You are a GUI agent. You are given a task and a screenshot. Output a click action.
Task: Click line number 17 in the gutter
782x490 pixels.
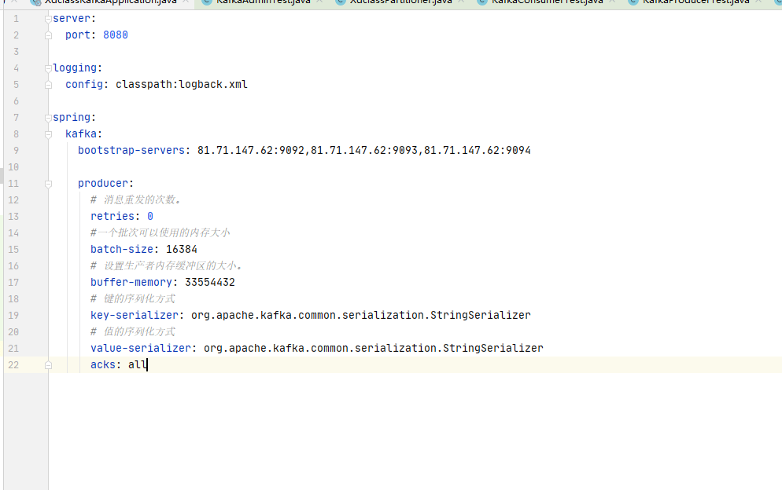(13, 282)
